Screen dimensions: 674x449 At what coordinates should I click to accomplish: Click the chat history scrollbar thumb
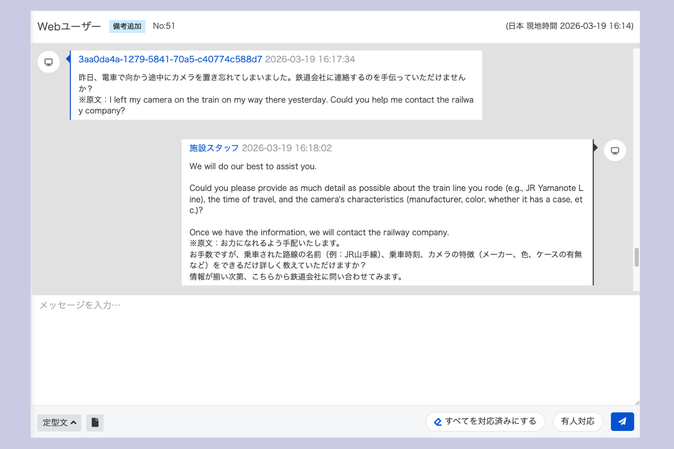click(x=636, y=257)
